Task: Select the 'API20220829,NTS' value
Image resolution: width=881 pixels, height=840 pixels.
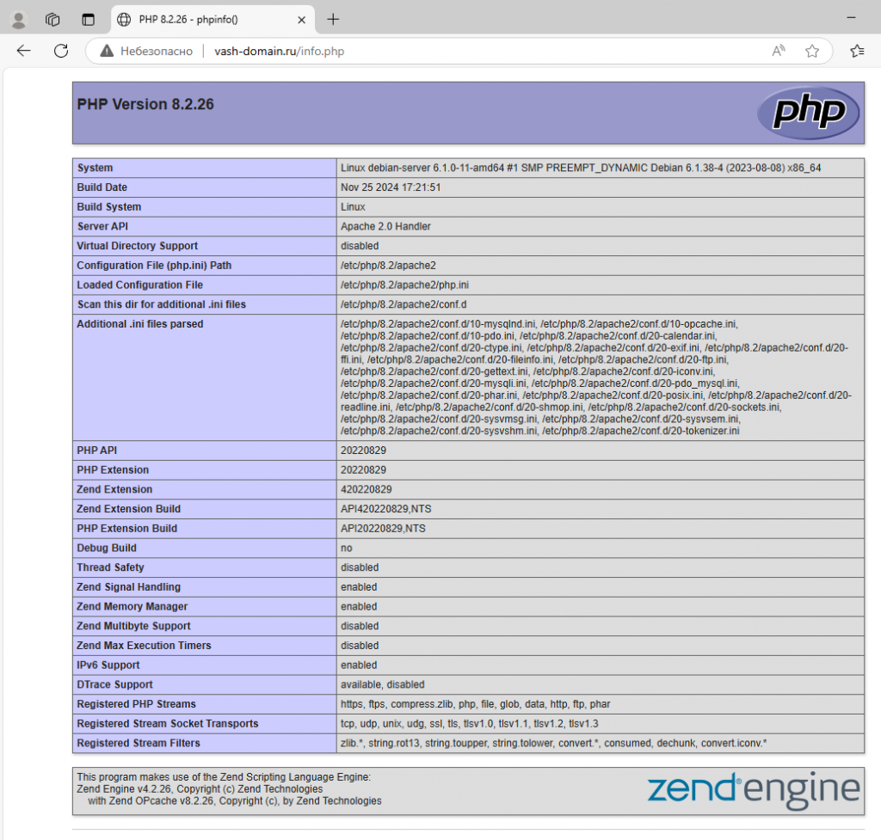Action: 383,529
